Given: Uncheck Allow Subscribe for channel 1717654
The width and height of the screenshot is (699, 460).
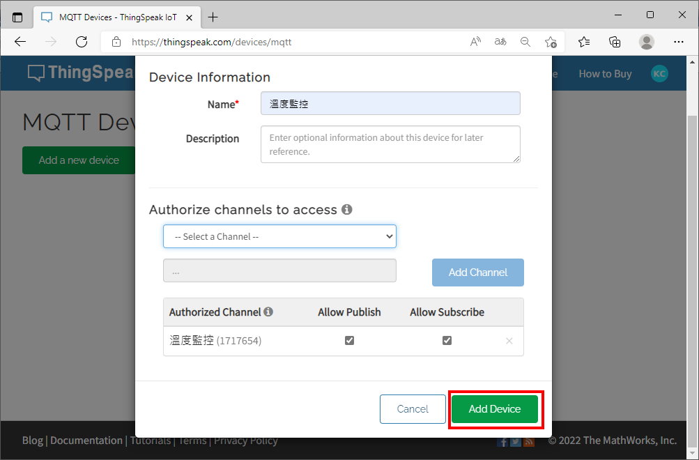Looking at the screenshot, I should pyautogui.click(x=447, y=341).
